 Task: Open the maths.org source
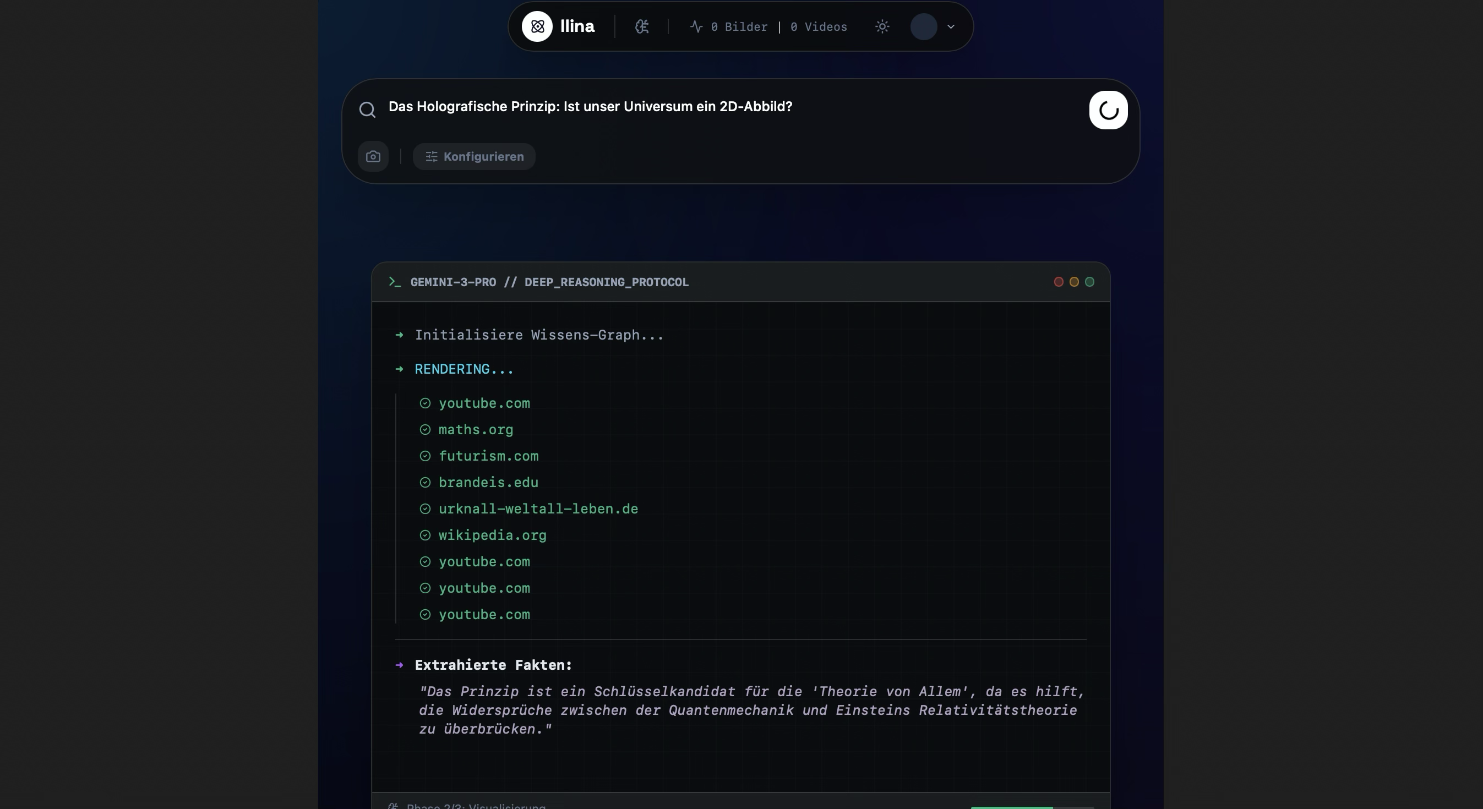coord(476,430)
